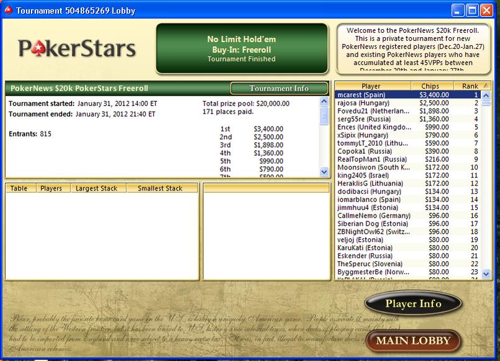The image size is (500, 361).
Task: Click the down arrow of player list scrollbar
Action: pos(486,274)
